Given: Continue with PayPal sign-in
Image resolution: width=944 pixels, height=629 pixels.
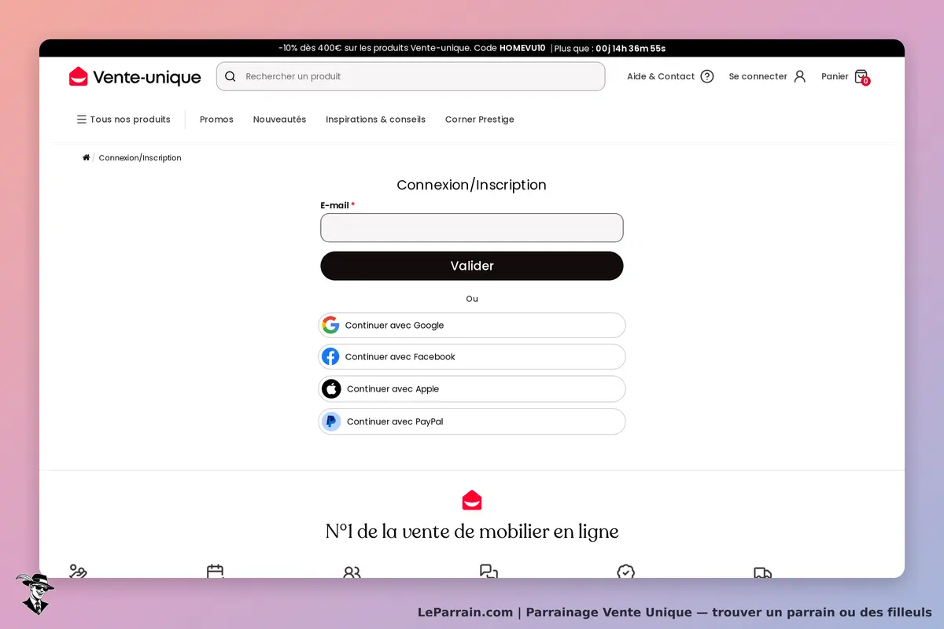Looking at the screenshot, I should pyautogui.click(x=472, y=421).
